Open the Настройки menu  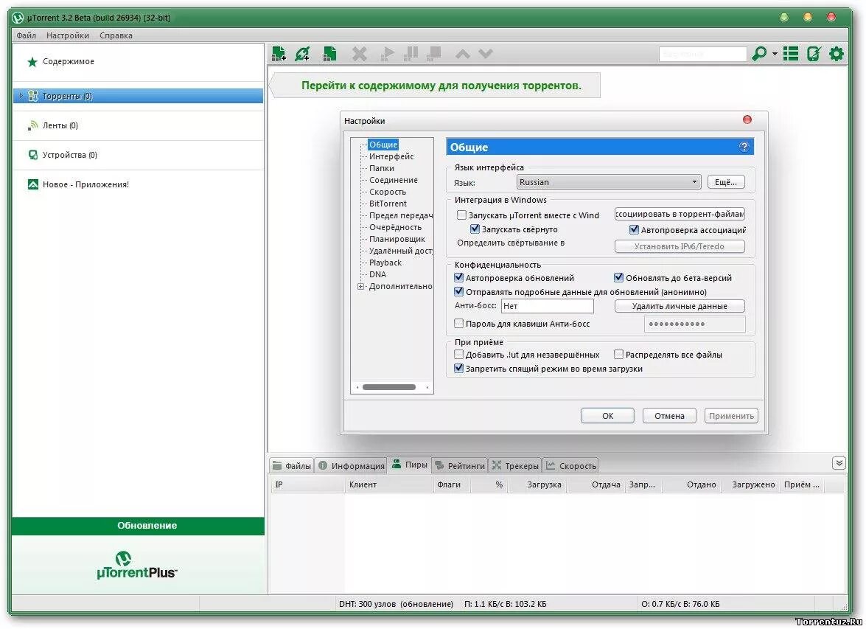[x=67, y=35]
